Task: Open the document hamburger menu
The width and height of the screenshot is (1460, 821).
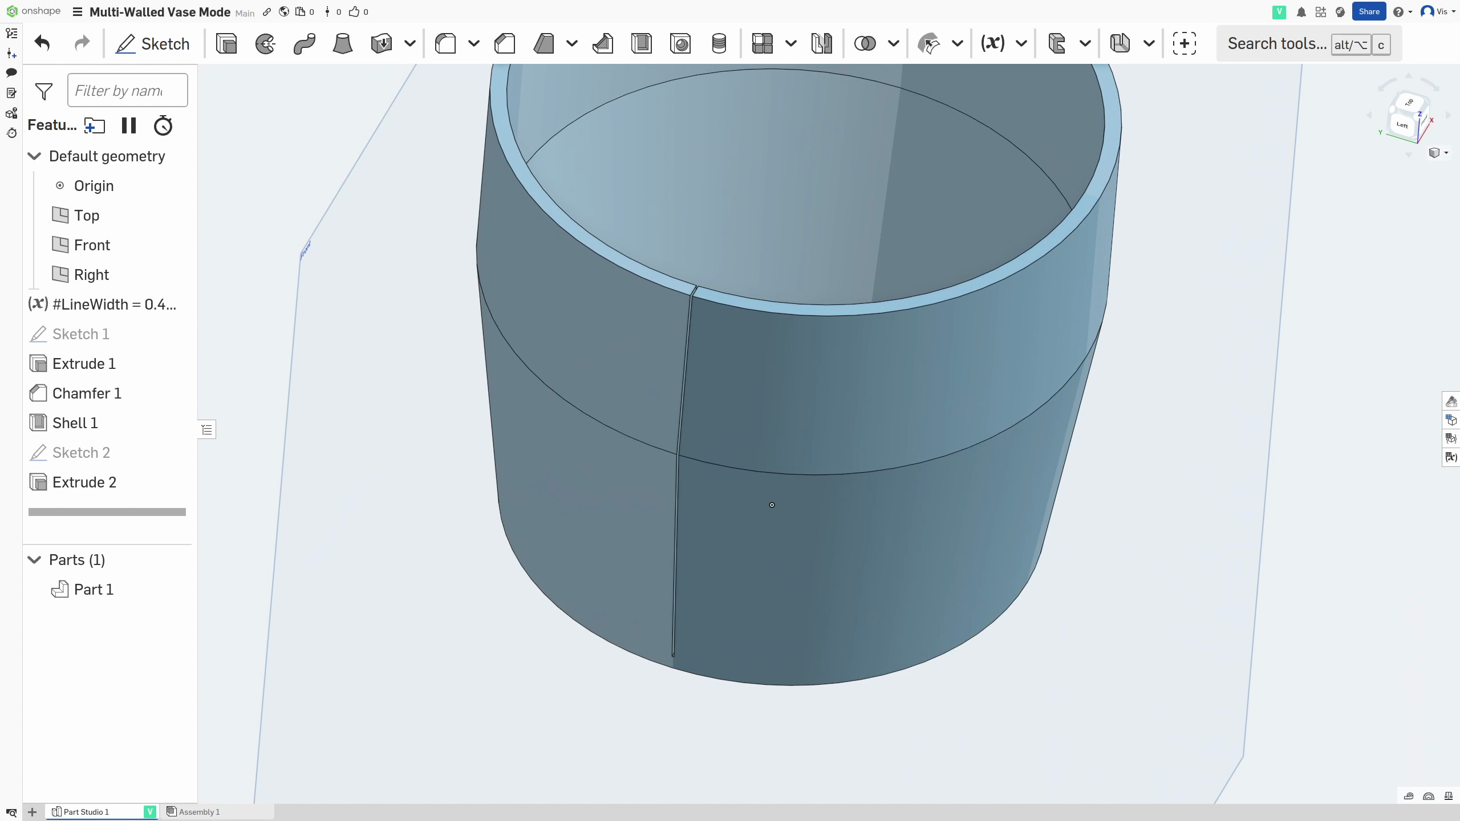Action: (x=78, y=12)
